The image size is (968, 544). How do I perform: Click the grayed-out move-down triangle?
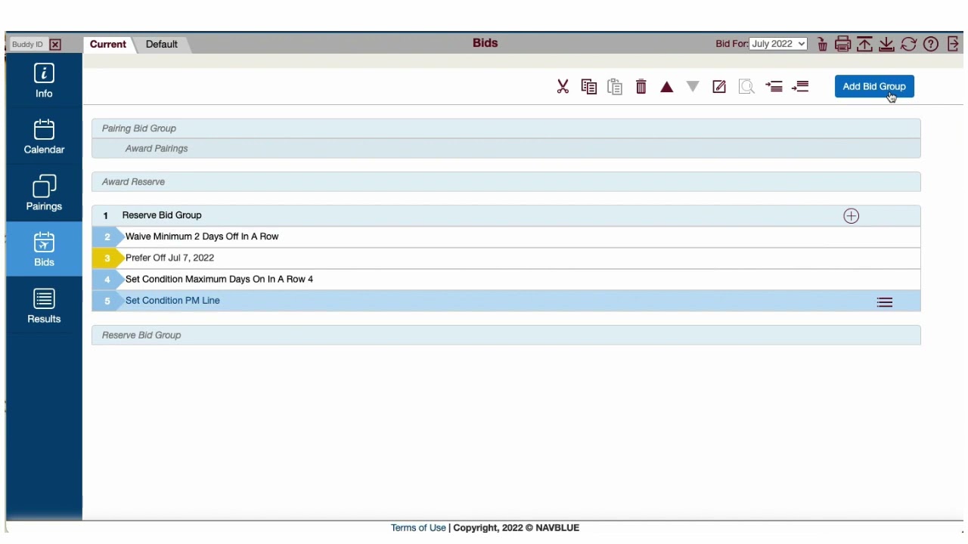[x=693, y=87]
